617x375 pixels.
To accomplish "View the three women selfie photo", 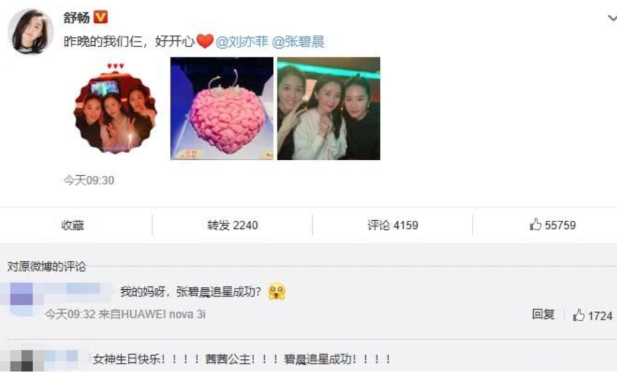I will 329,108.
